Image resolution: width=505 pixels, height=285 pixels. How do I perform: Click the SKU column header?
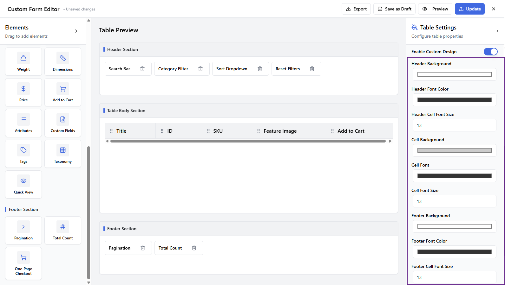[218, 131]
